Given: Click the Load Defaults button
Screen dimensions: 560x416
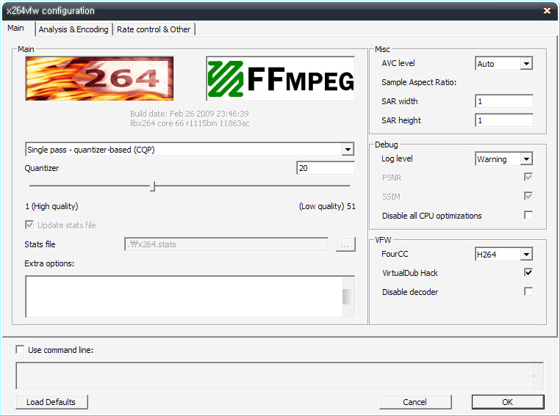Looking at the screenshot, I should click(51, 402).
